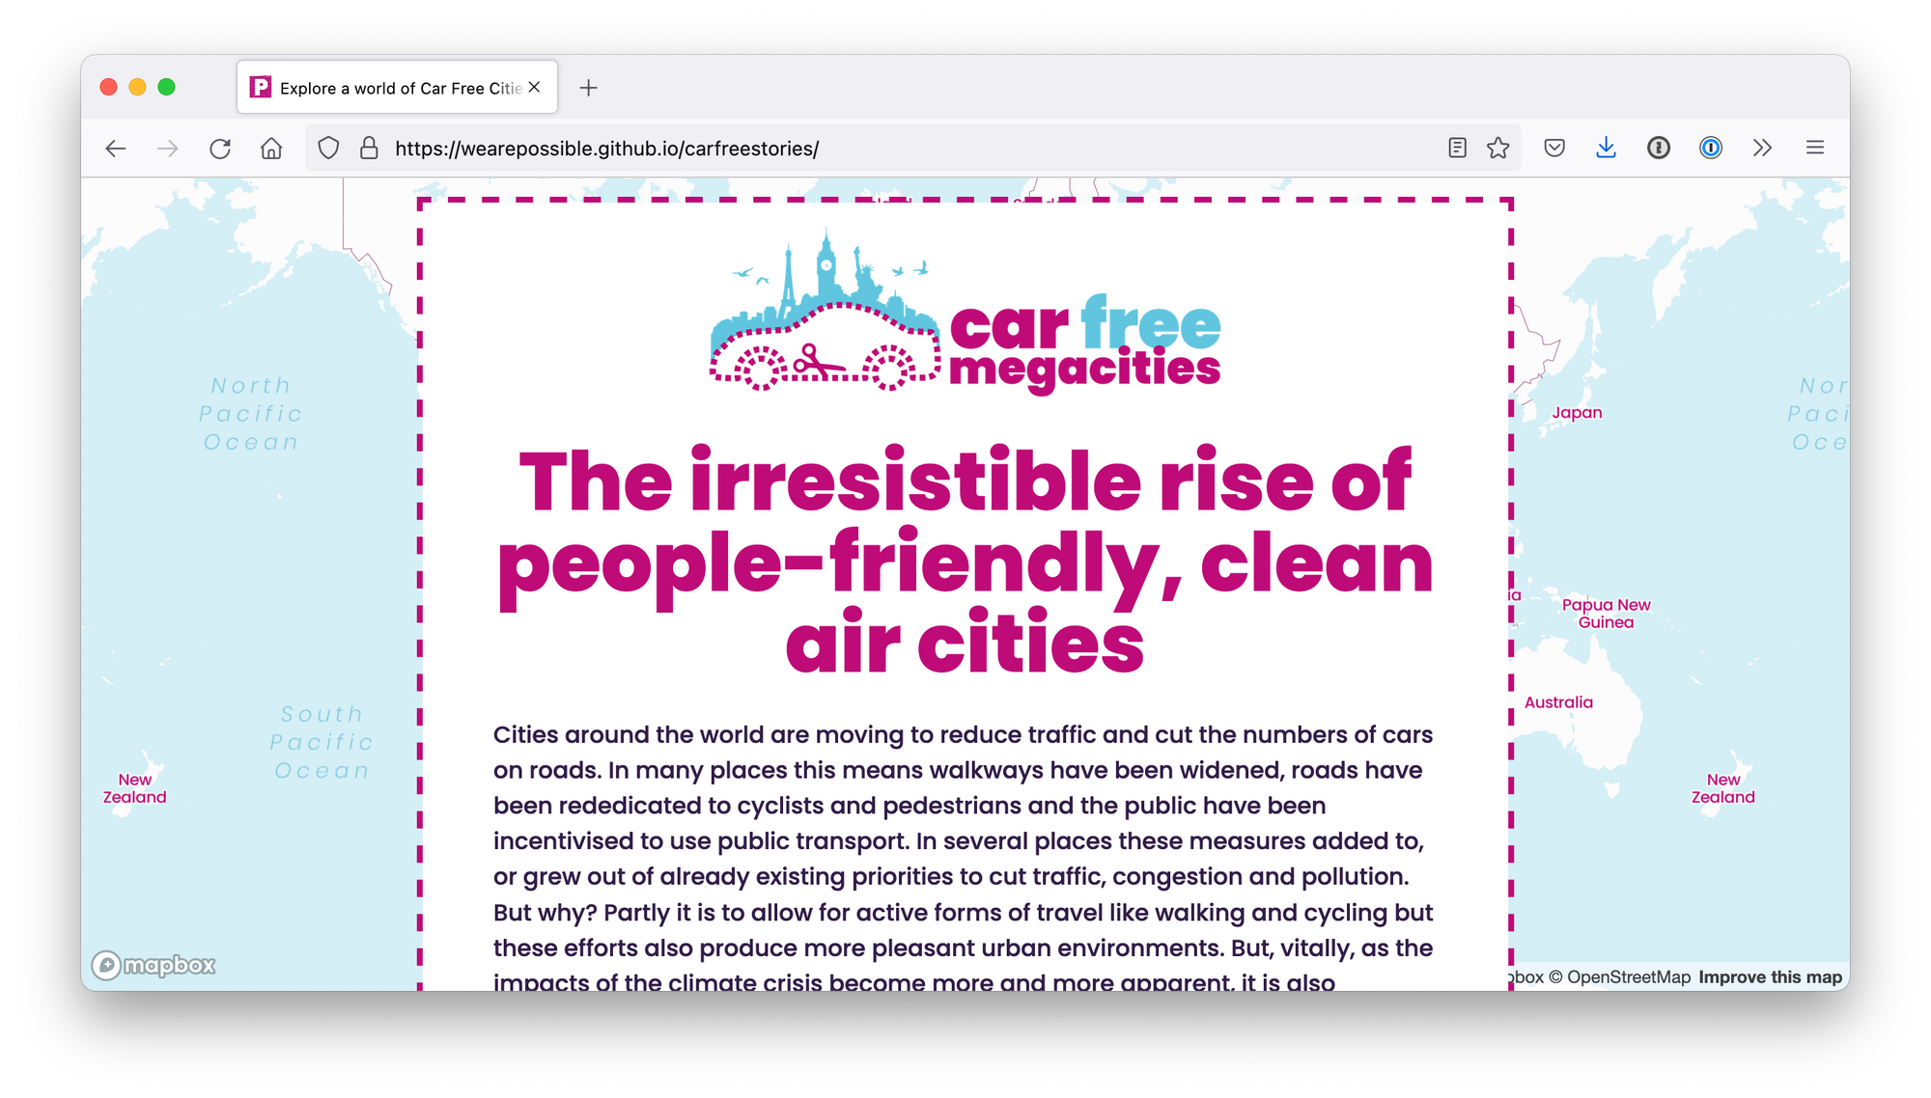Click the Improve this map link
Viewport: 1931px width, 1098px height.
click(1770, 977)
